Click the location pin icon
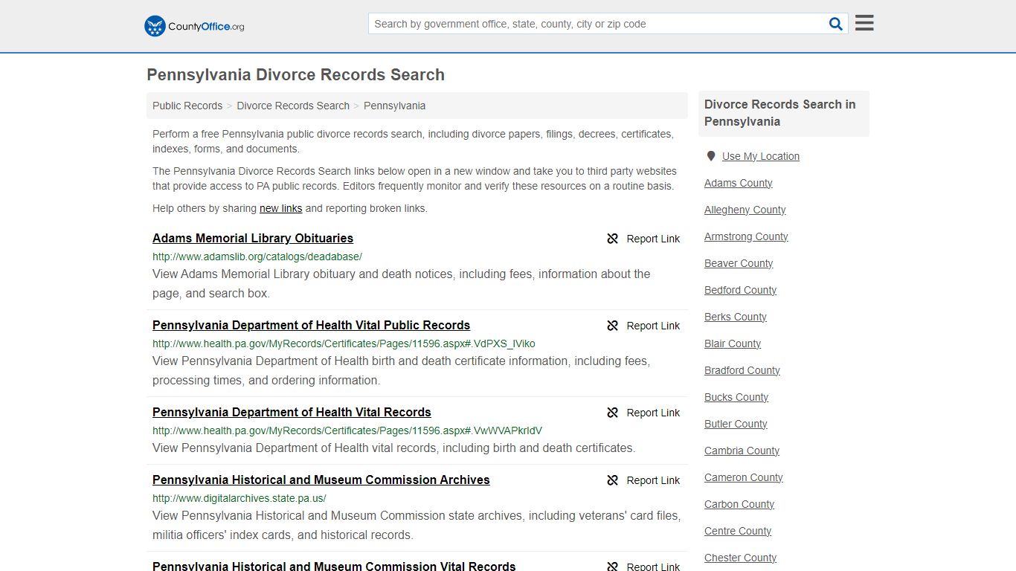The height and width of the screenshot is (571, 1016). (x=711, y=156)
